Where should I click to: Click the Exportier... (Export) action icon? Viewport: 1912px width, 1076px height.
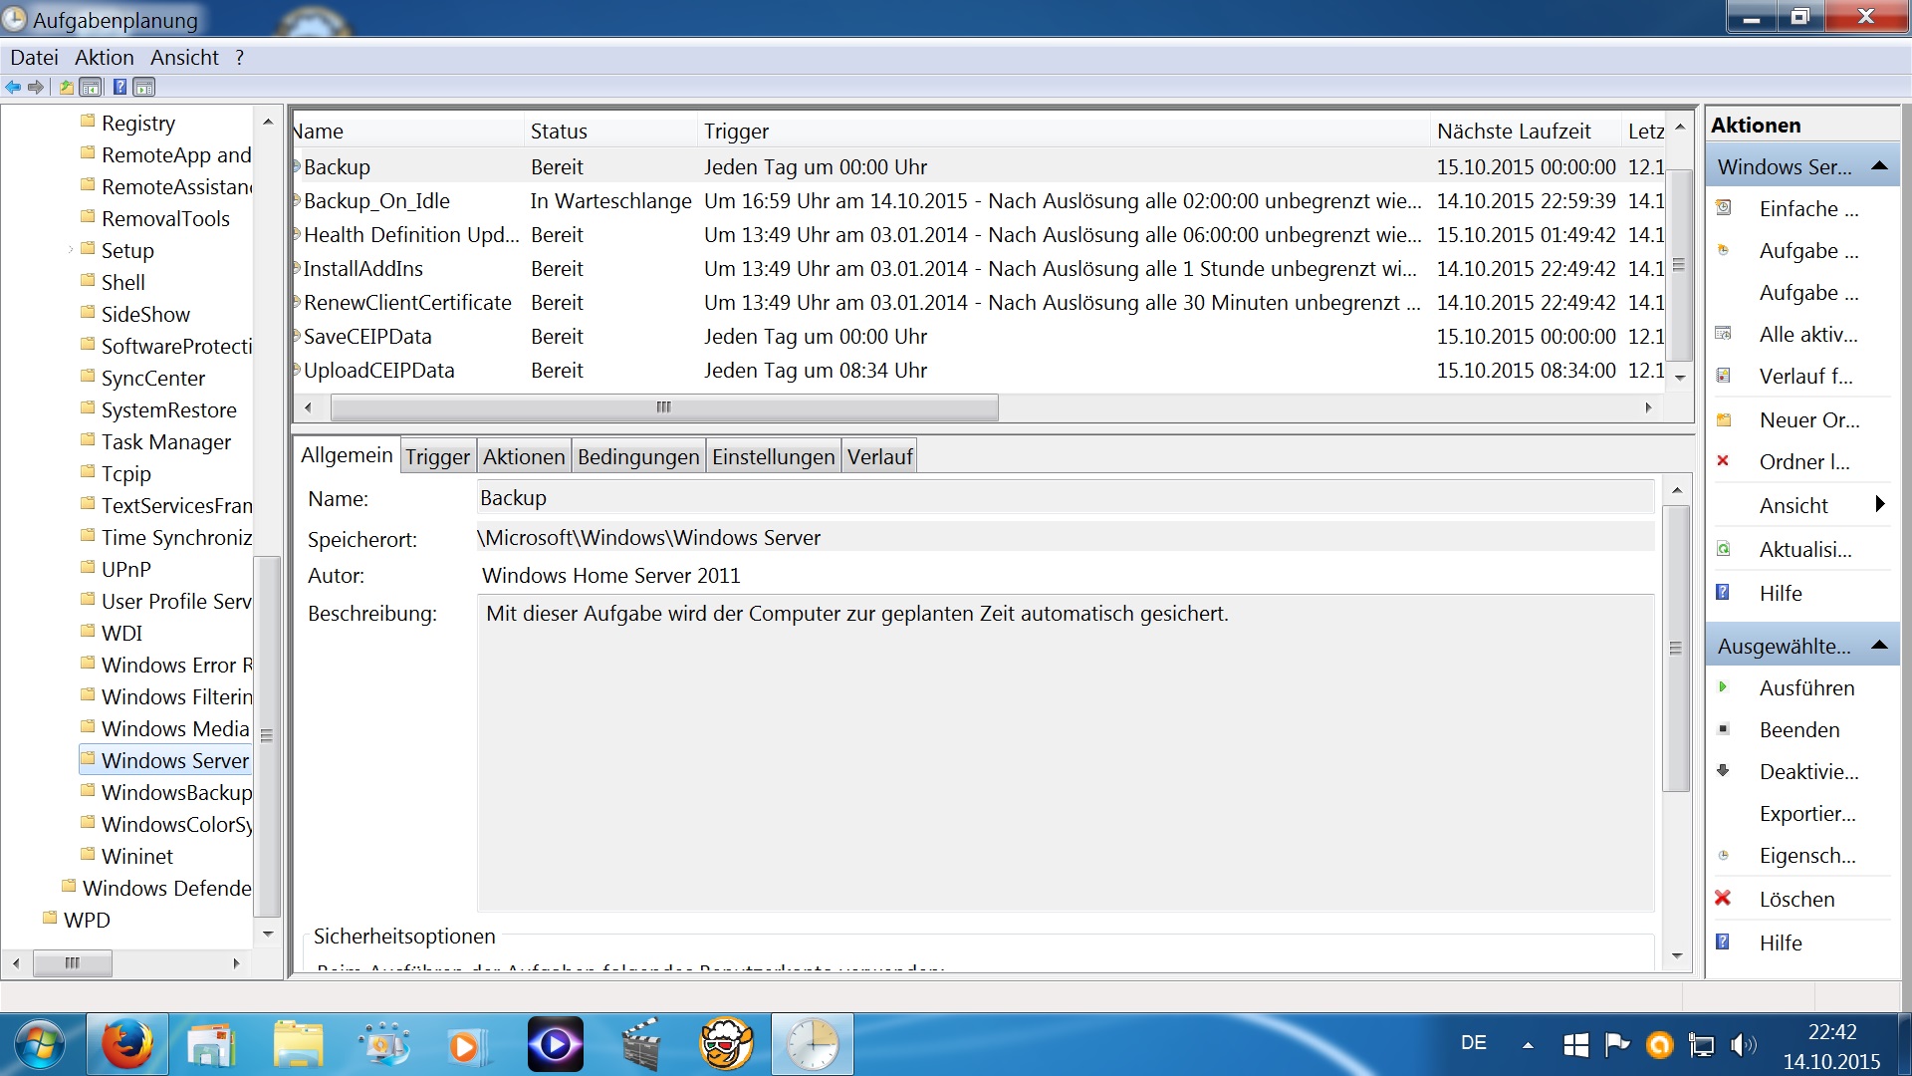point(1805,813)
